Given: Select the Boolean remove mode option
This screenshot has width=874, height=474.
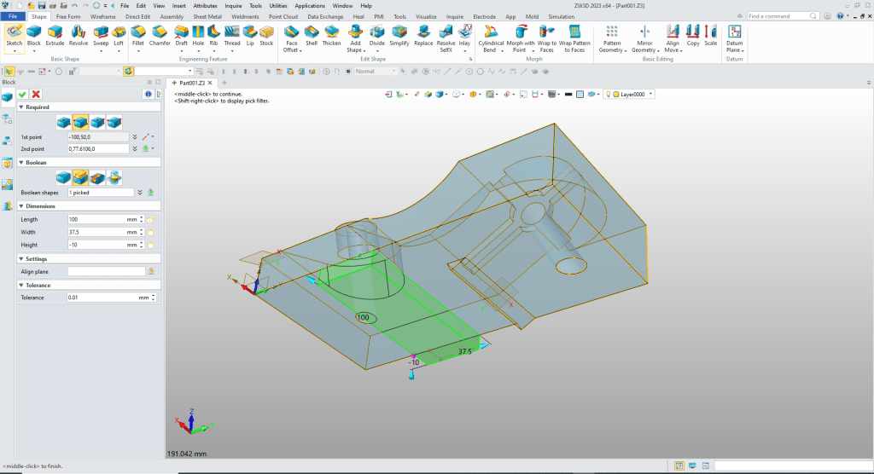Looking at the screenshot, I should tap(97, 177).
